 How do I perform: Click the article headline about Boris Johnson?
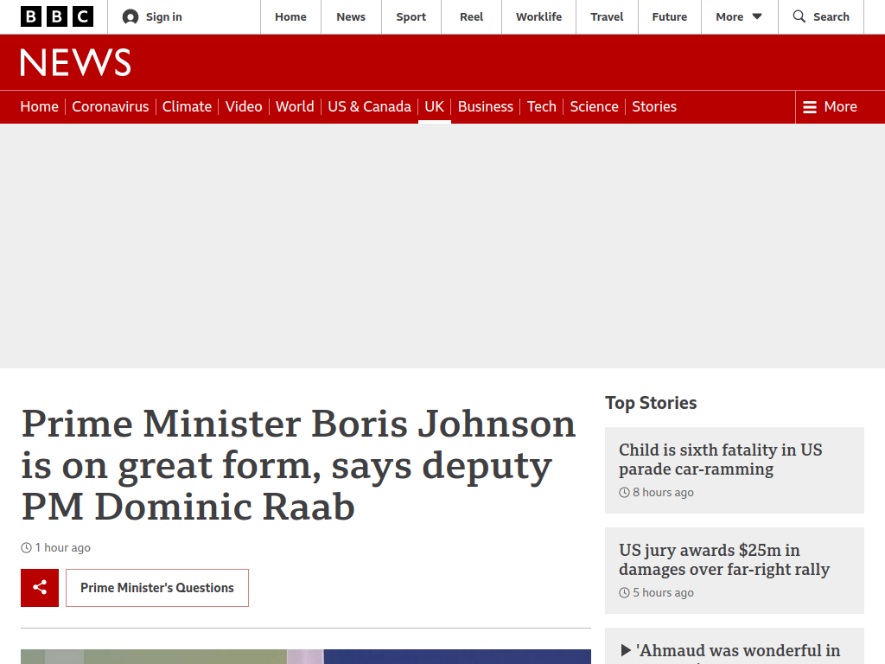(x=298, y=464)
